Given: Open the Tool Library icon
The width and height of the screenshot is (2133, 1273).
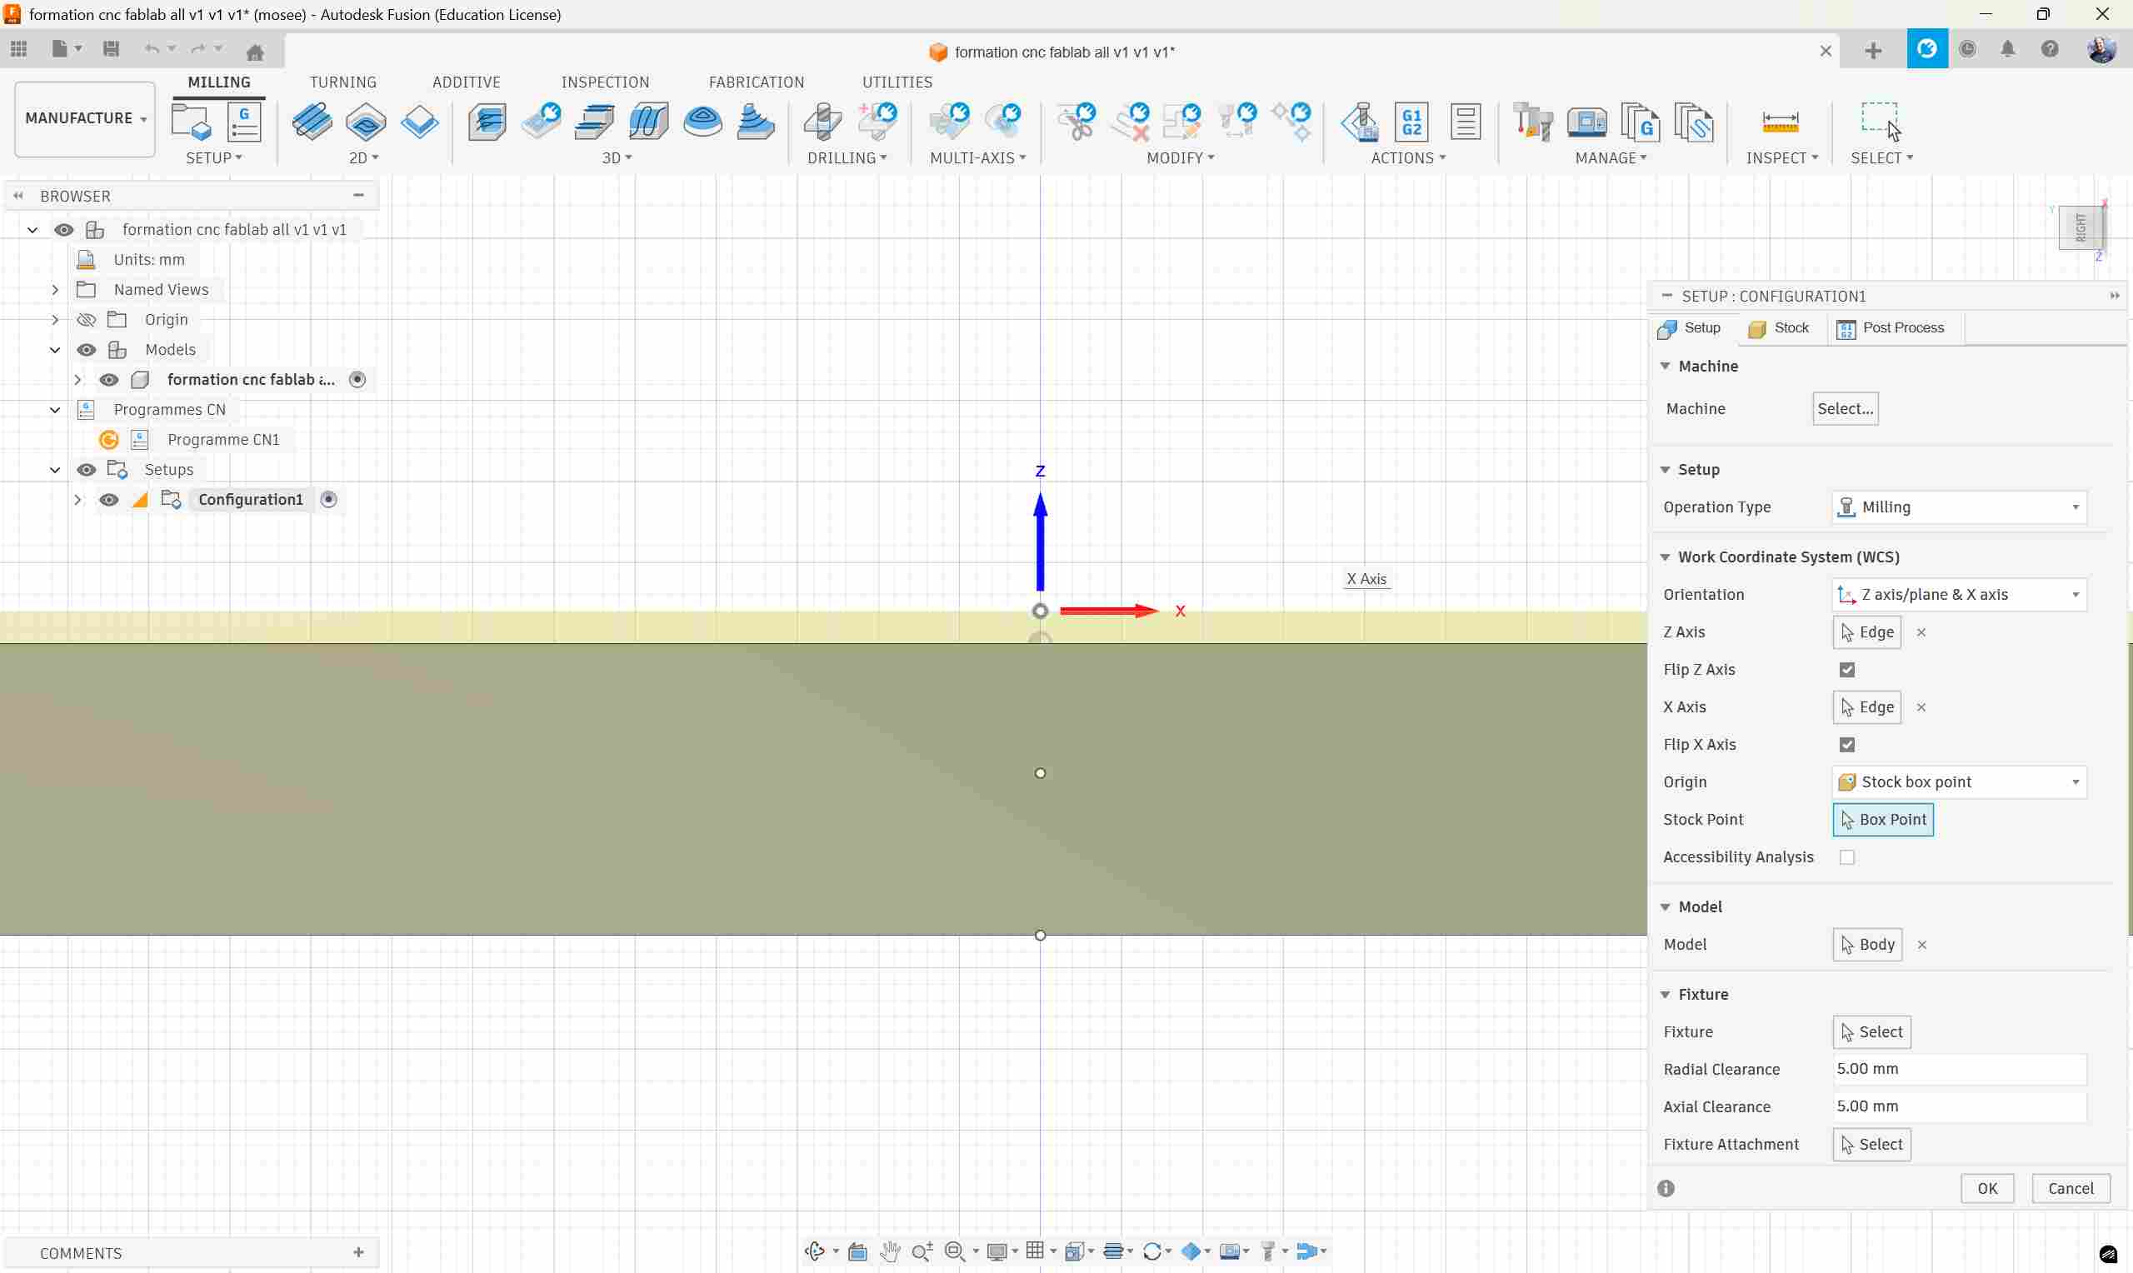Looking at the screenshot, I should click(x=1532, y=122).
